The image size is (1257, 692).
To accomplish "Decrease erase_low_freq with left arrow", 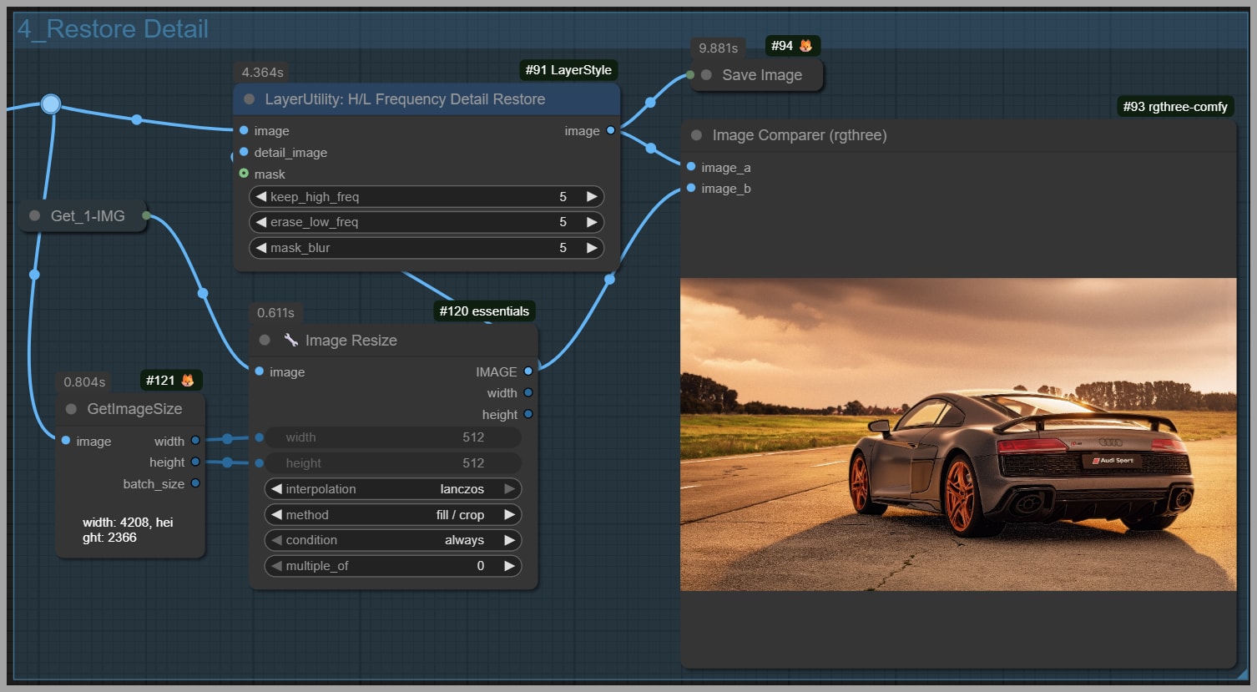I will tap(261, 222).
